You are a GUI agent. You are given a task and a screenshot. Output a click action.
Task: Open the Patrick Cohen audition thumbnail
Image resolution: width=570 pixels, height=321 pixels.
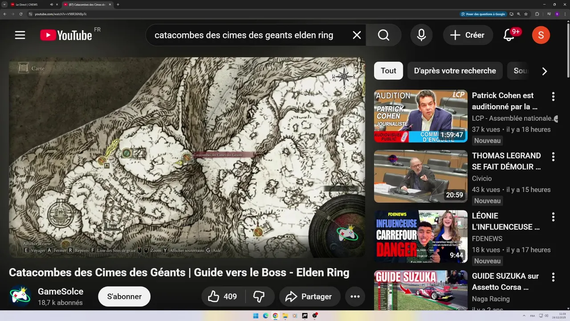421,116
